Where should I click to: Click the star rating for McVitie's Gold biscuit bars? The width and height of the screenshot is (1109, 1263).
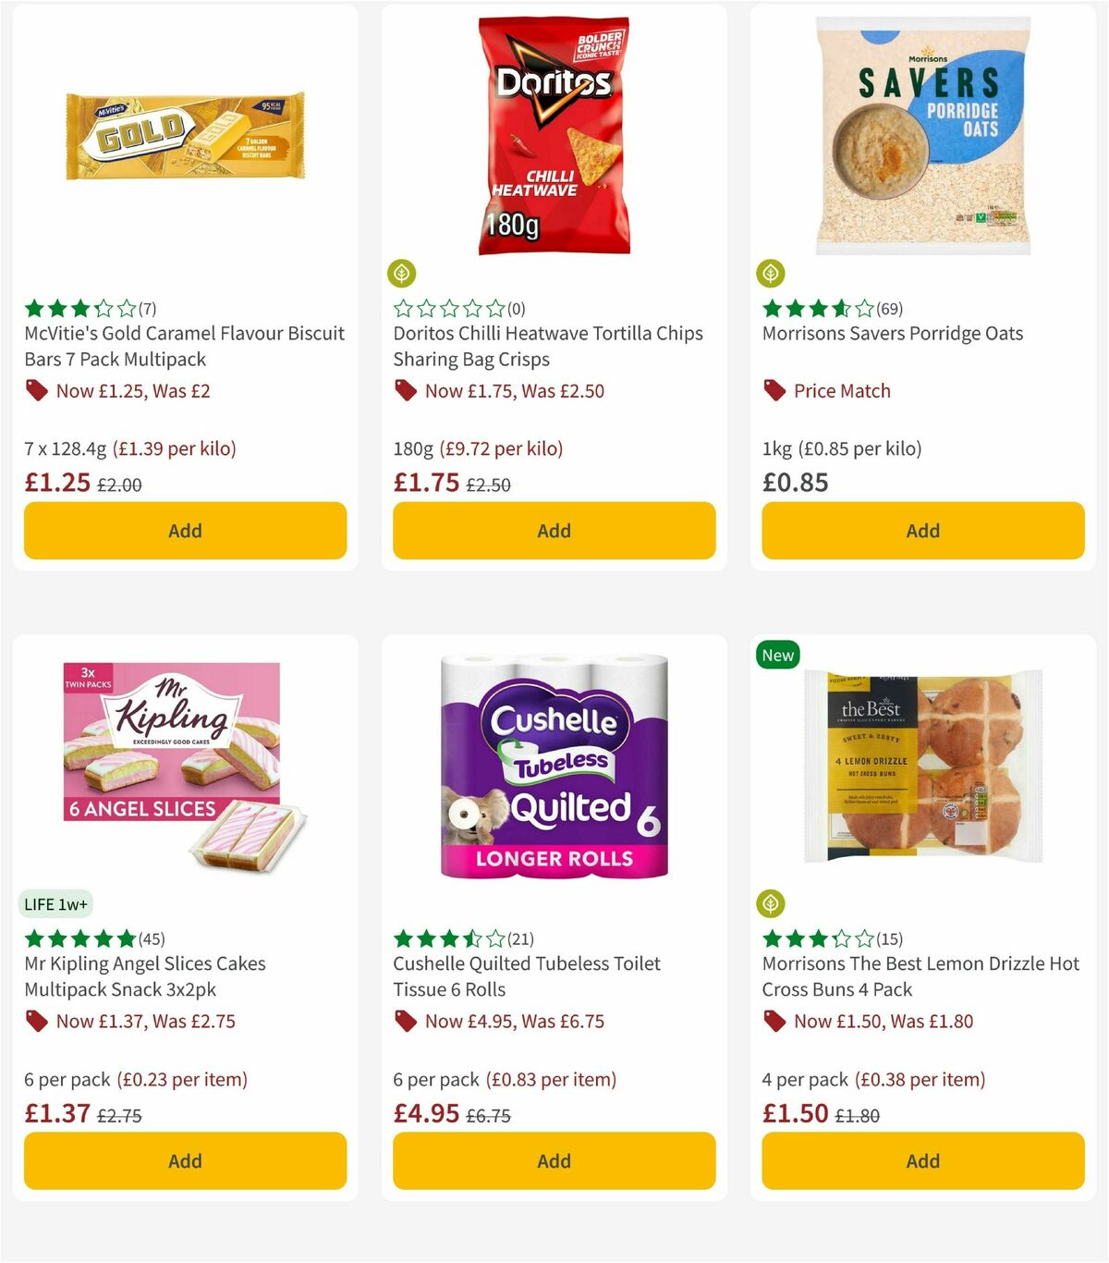pyautogui.click(x=79, y=310)
